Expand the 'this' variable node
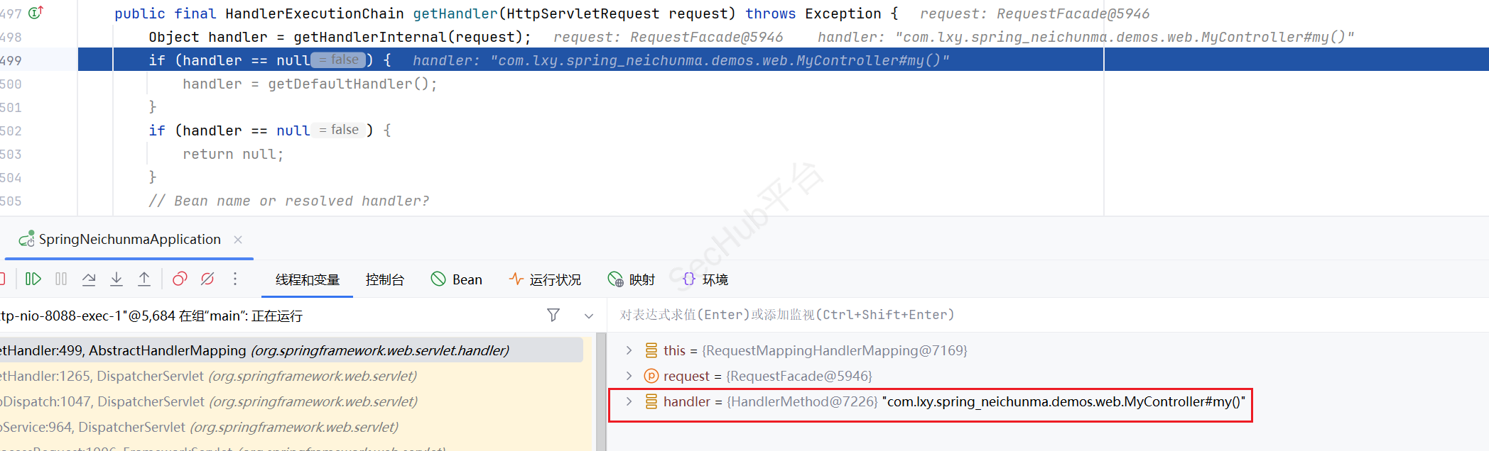The width and height of the screenshot is (1489, 451). pos(629,350)
